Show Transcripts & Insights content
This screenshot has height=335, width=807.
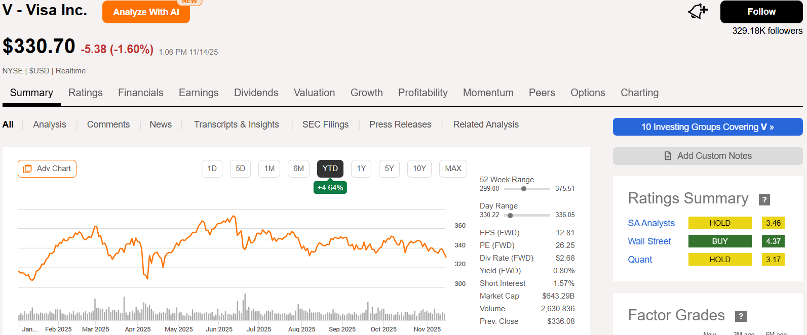[237, 124]
